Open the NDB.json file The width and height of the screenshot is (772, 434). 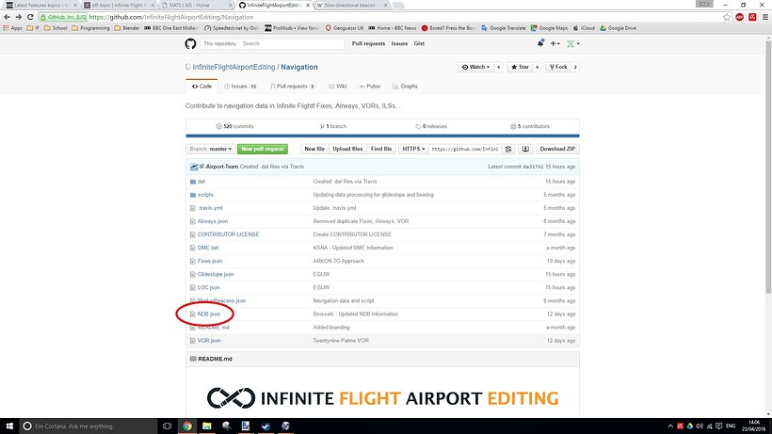pyautogui.click(x=209, y=313)
